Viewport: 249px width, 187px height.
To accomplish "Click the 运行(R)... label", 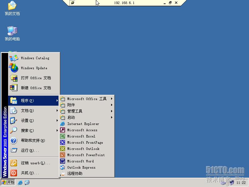I will tap(30, 151).
